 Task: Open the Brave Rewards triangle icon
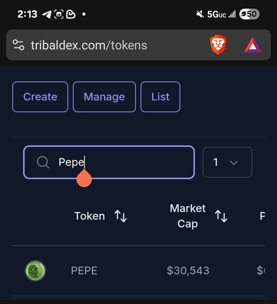(253, 45)
